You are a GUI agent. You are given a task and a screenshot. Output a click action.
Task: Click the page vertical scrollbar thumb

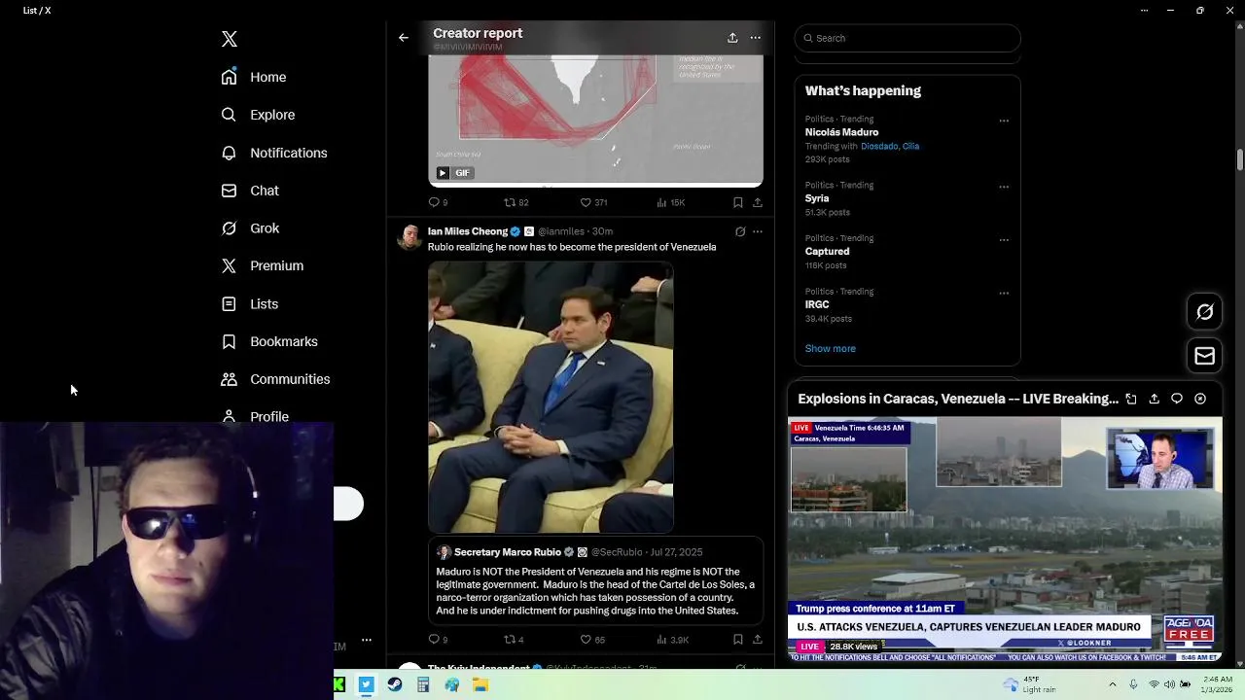click(x=1240, y=158)
